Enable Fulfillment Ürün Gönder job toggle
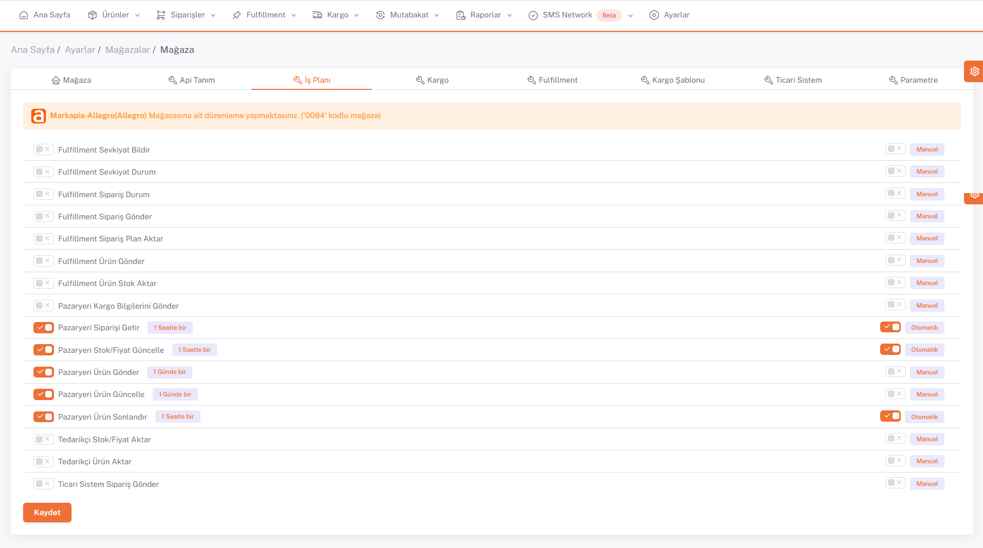Image resolution: width=983 pixels, height=548 pixels. 44,261
